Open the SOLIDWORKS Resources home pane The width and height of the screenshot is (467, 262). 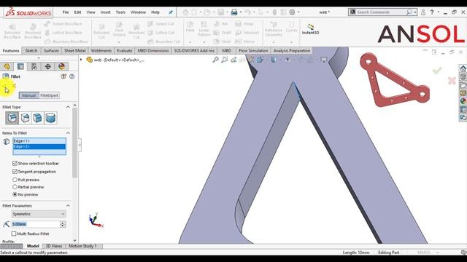click(463, 68)
